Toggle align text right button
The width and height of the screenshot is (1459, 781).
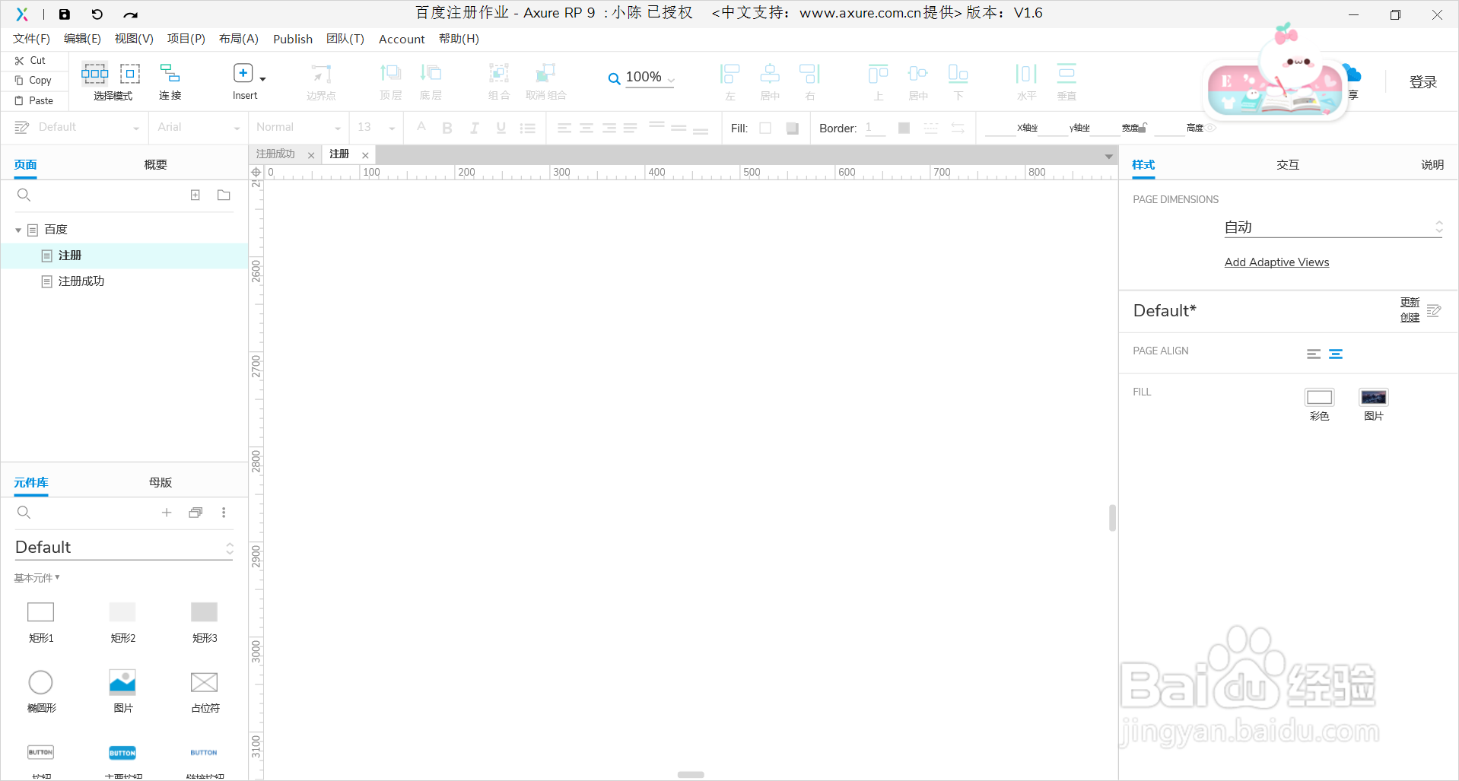click(609, 128)
